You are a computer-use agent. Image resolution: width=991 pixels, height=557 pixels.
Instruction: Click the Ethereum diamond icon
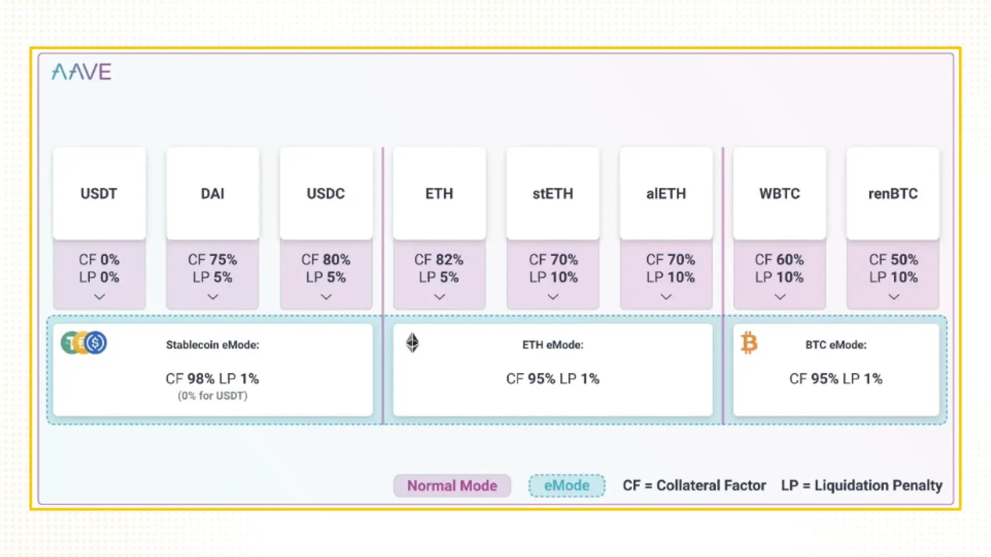coord(412,343)
